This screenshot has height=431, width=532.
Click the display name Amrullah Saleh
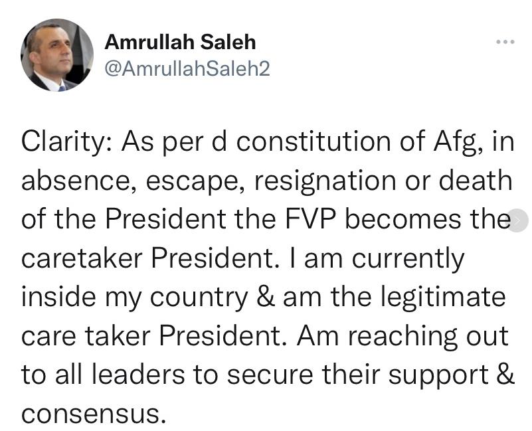pos(180,43)
